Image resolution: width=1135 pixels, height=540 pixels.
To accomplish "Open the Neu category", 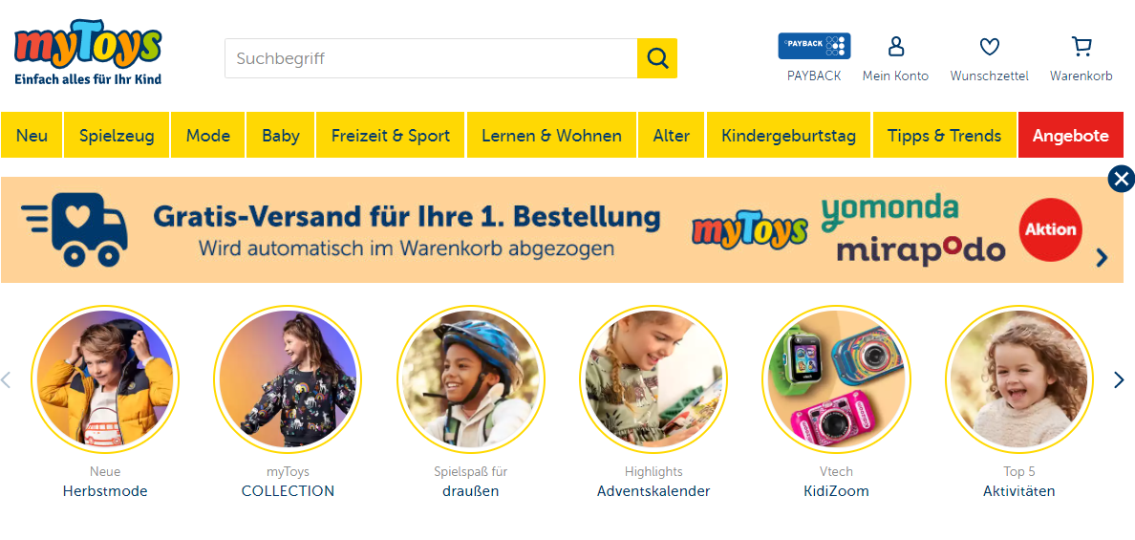I will (x=32, y=135).
